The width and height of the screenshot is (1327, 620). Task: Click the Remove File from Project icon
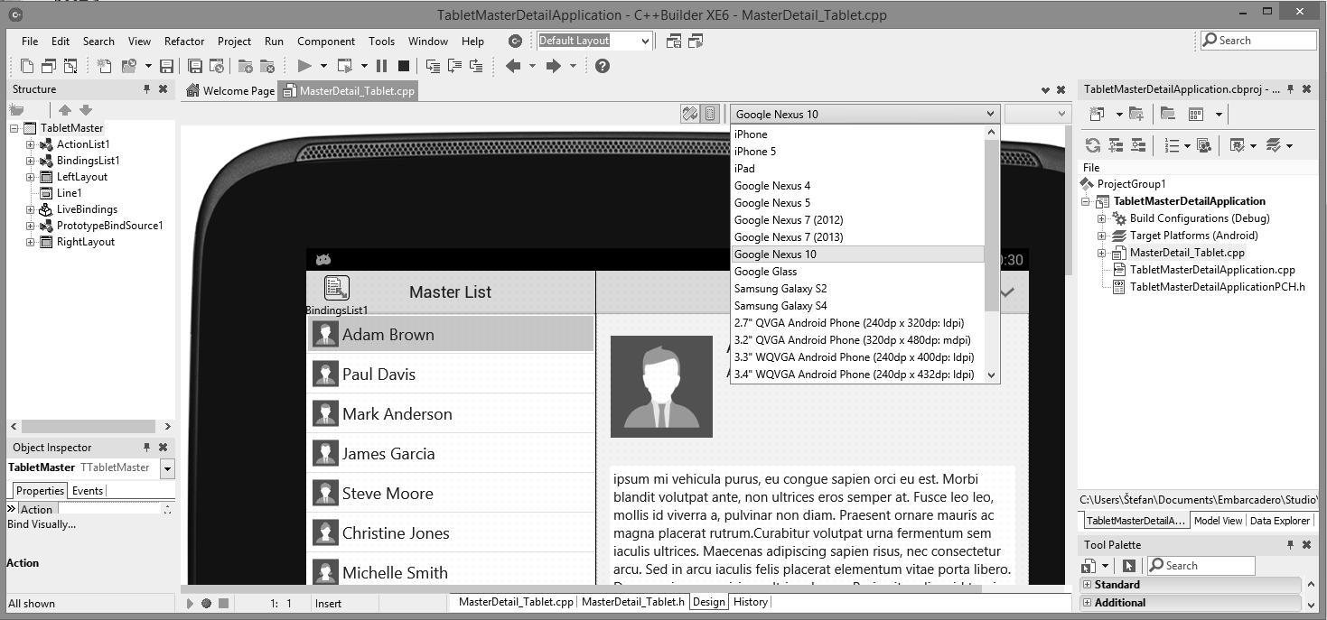(x=267, y=66)
